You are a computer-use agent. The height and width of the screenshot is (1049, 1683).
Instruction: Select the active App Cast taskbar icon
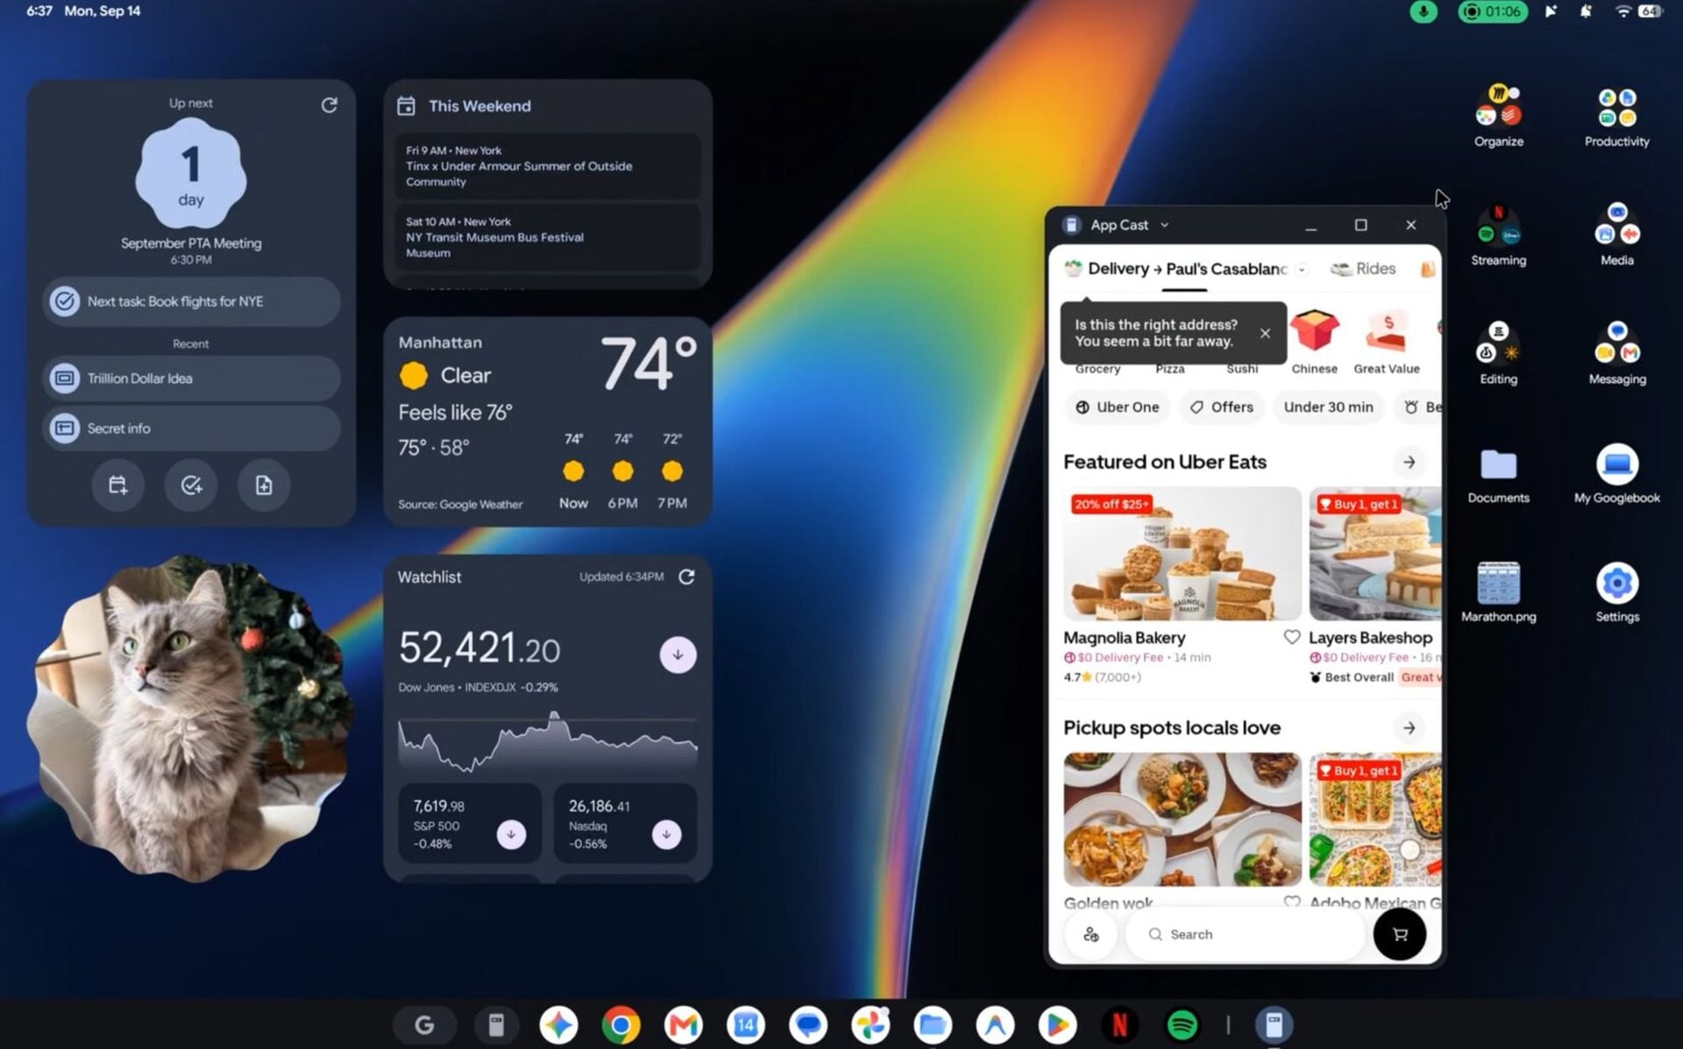(1274, 1024)
